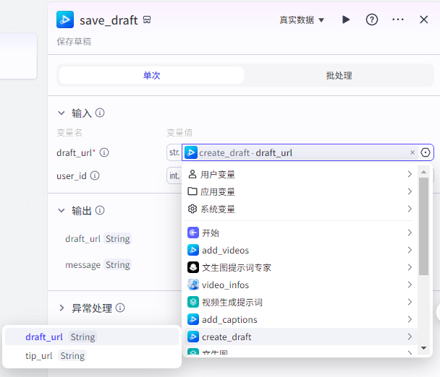Clear the create_draft variable reference
The image size is (440, 377).
click(412, 152)
